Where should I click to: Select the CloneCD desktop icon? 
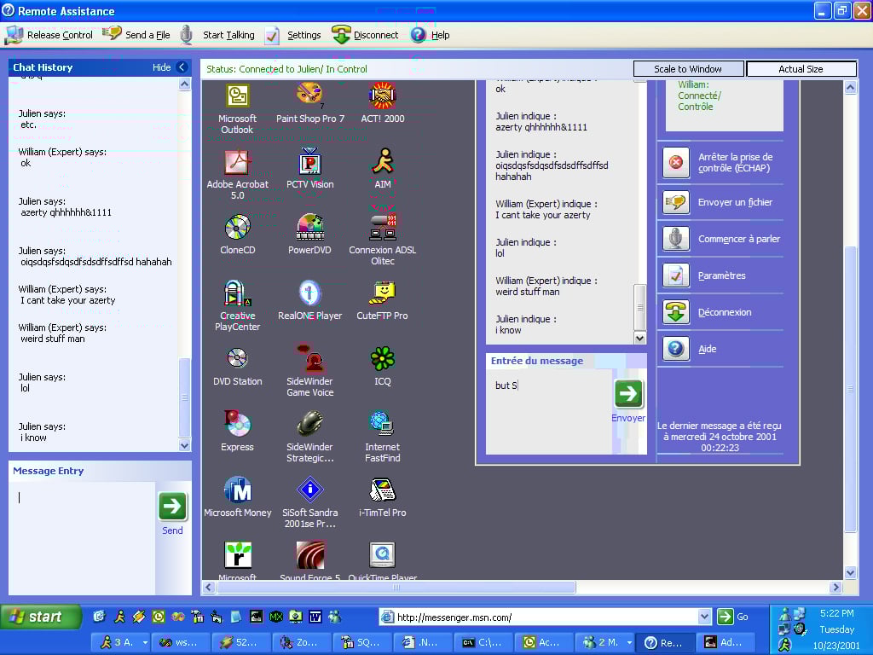237,228
